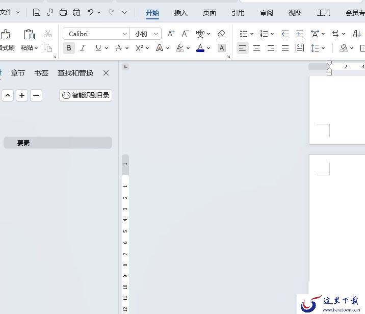Click the plus button in navigation pane
Screen dimensions: 365x314
(x=22, y=95)
